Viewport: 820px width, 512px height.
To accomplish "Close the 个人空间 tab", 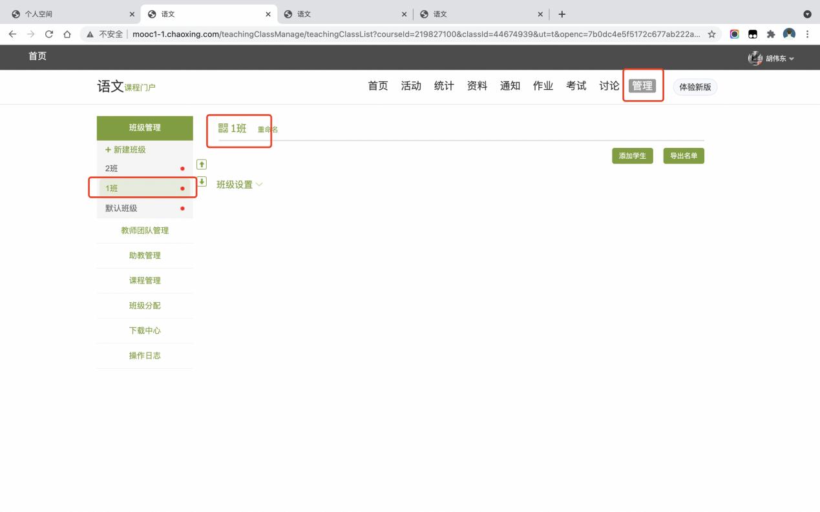I will coord(132,14).
